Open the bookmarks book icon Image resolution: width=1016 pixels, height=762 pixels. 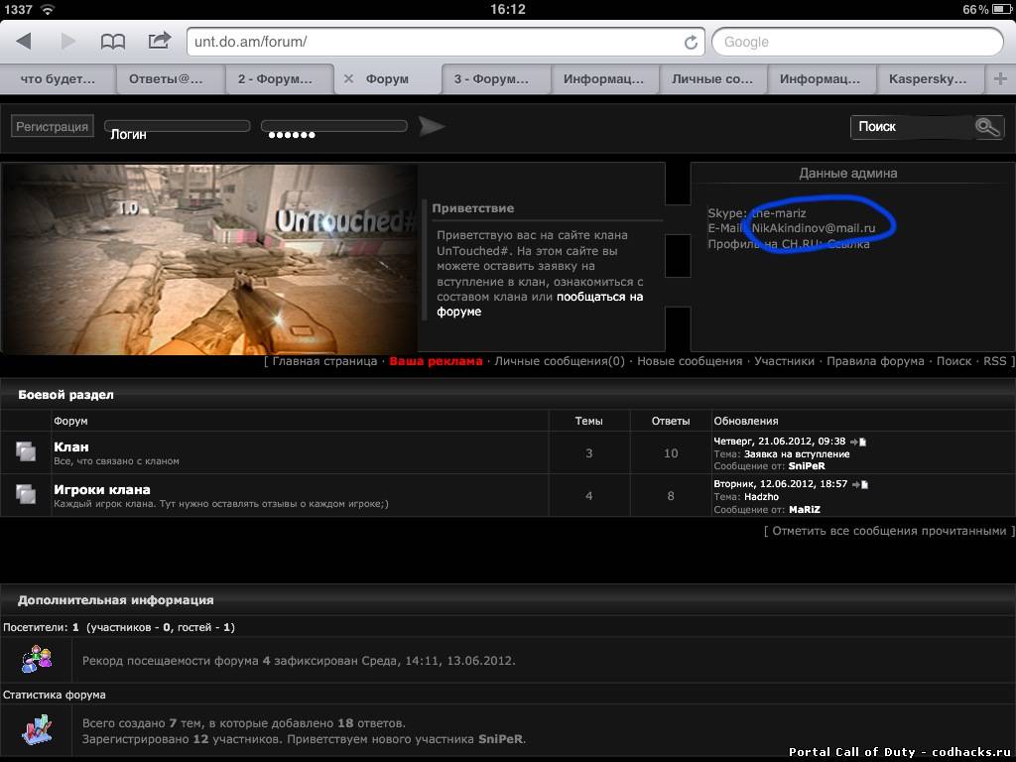[x=113, y=42]
